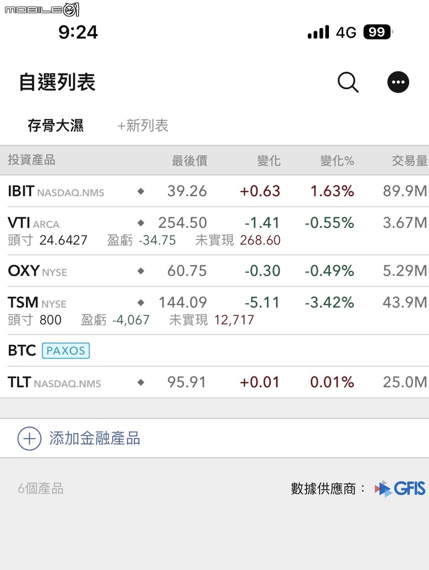429x570 pixels.
Task: Tap the battery indicator in status bar
Action: tap(378, 32)
